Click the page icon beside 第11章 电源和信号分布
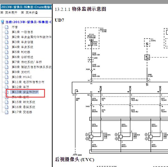Image resolution: width=168 pixels, height=167 pixels. pyautogui.click(x=7, y=82)
